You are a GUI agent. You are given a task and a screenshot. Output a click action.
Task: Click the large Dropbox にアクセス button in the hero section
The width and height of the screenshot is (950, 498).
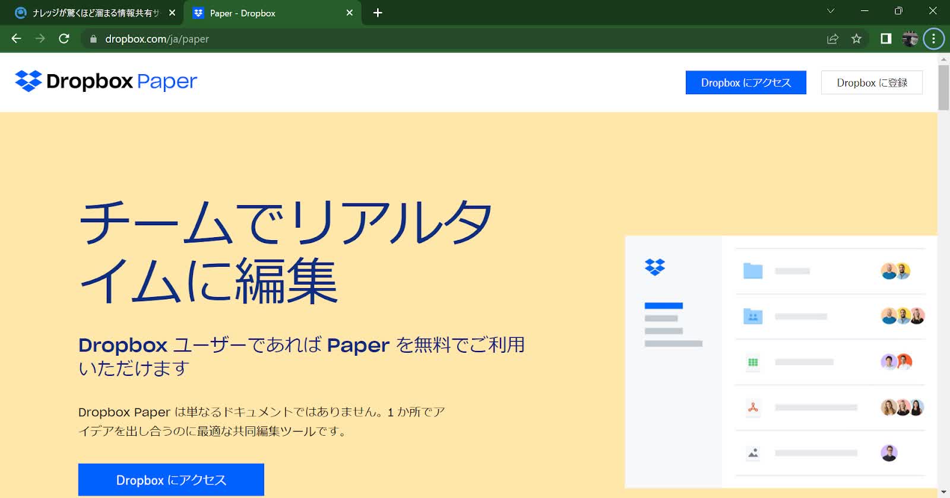click(x=171, y=480)
